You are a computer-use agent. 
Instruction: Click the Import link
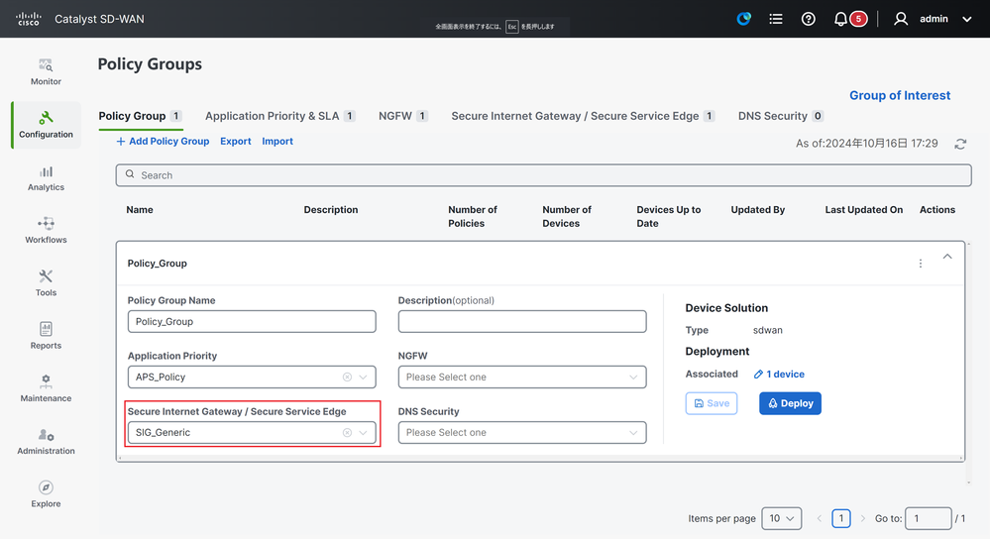[277, 142]
